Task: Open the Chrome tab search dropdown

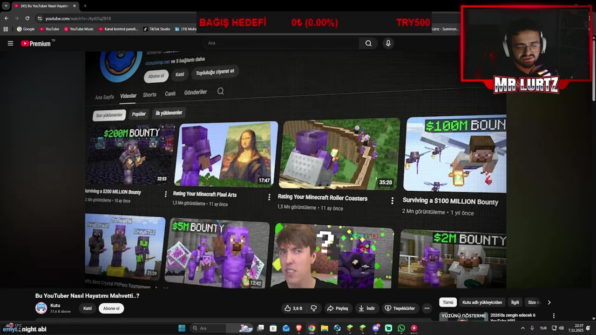Action: coord(6,6)
